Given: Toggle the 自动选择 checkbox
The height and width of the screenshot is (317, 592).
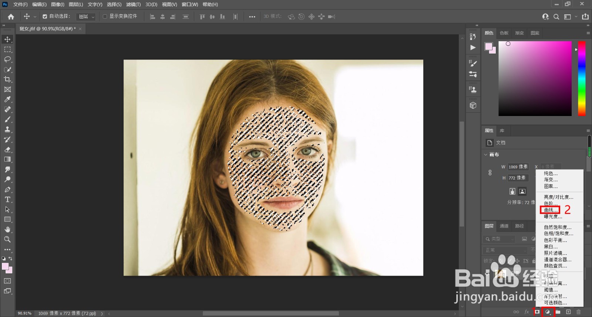Looking at the screenshot, I should (x=45, y=17).
